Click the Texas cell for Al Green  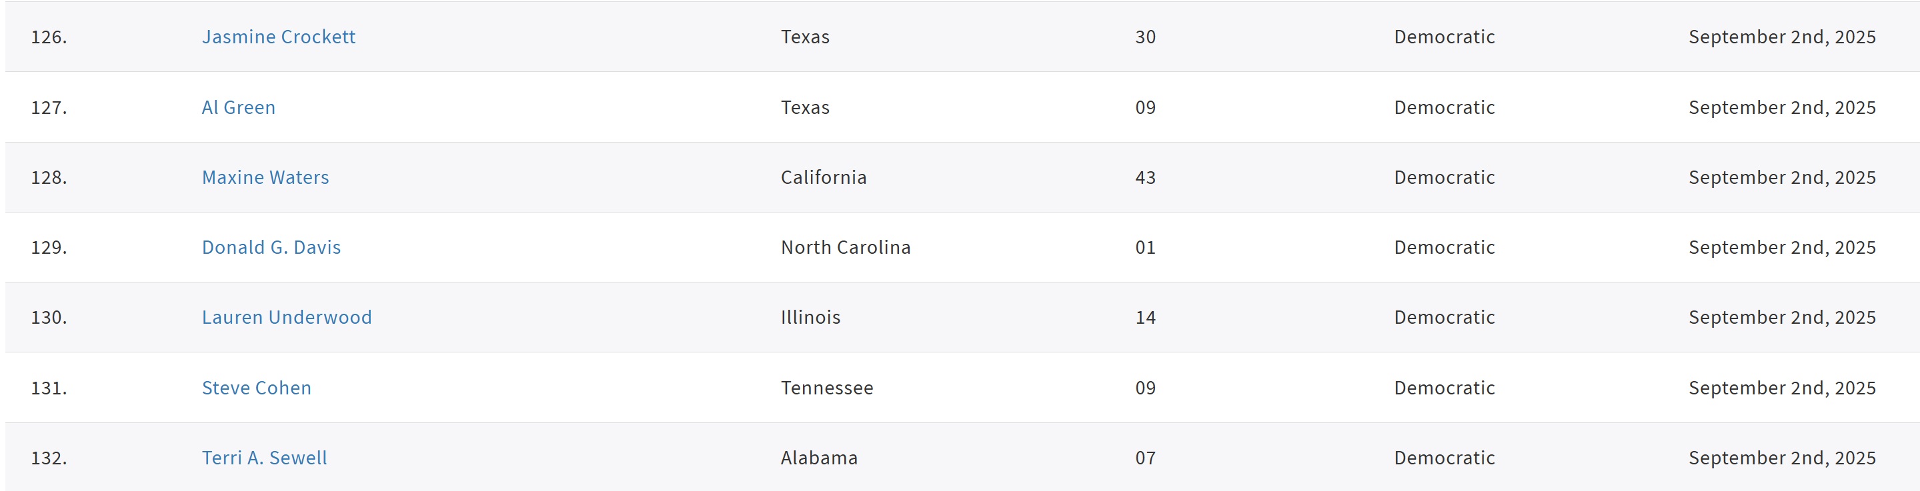805,107
